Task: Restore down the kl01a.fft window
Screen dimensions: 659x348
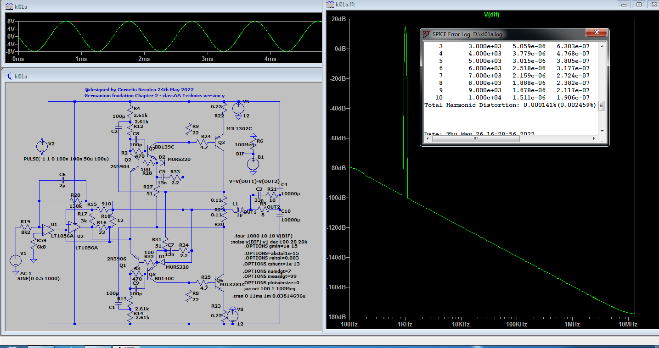Action: (x=638, y=4)
